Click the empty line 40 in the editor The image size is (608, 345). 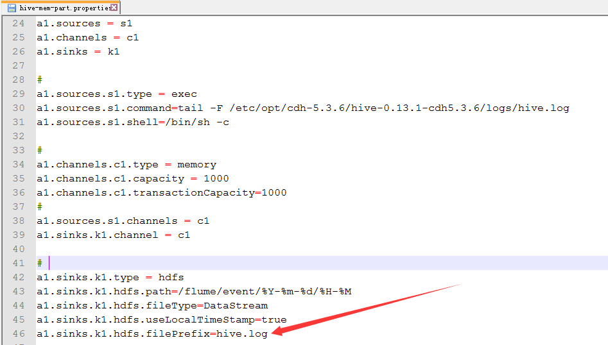(322, 249)
